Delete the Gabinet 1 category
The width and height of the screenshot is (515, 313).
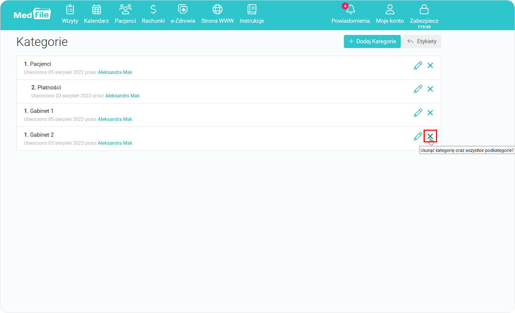[x=430, y=113]
